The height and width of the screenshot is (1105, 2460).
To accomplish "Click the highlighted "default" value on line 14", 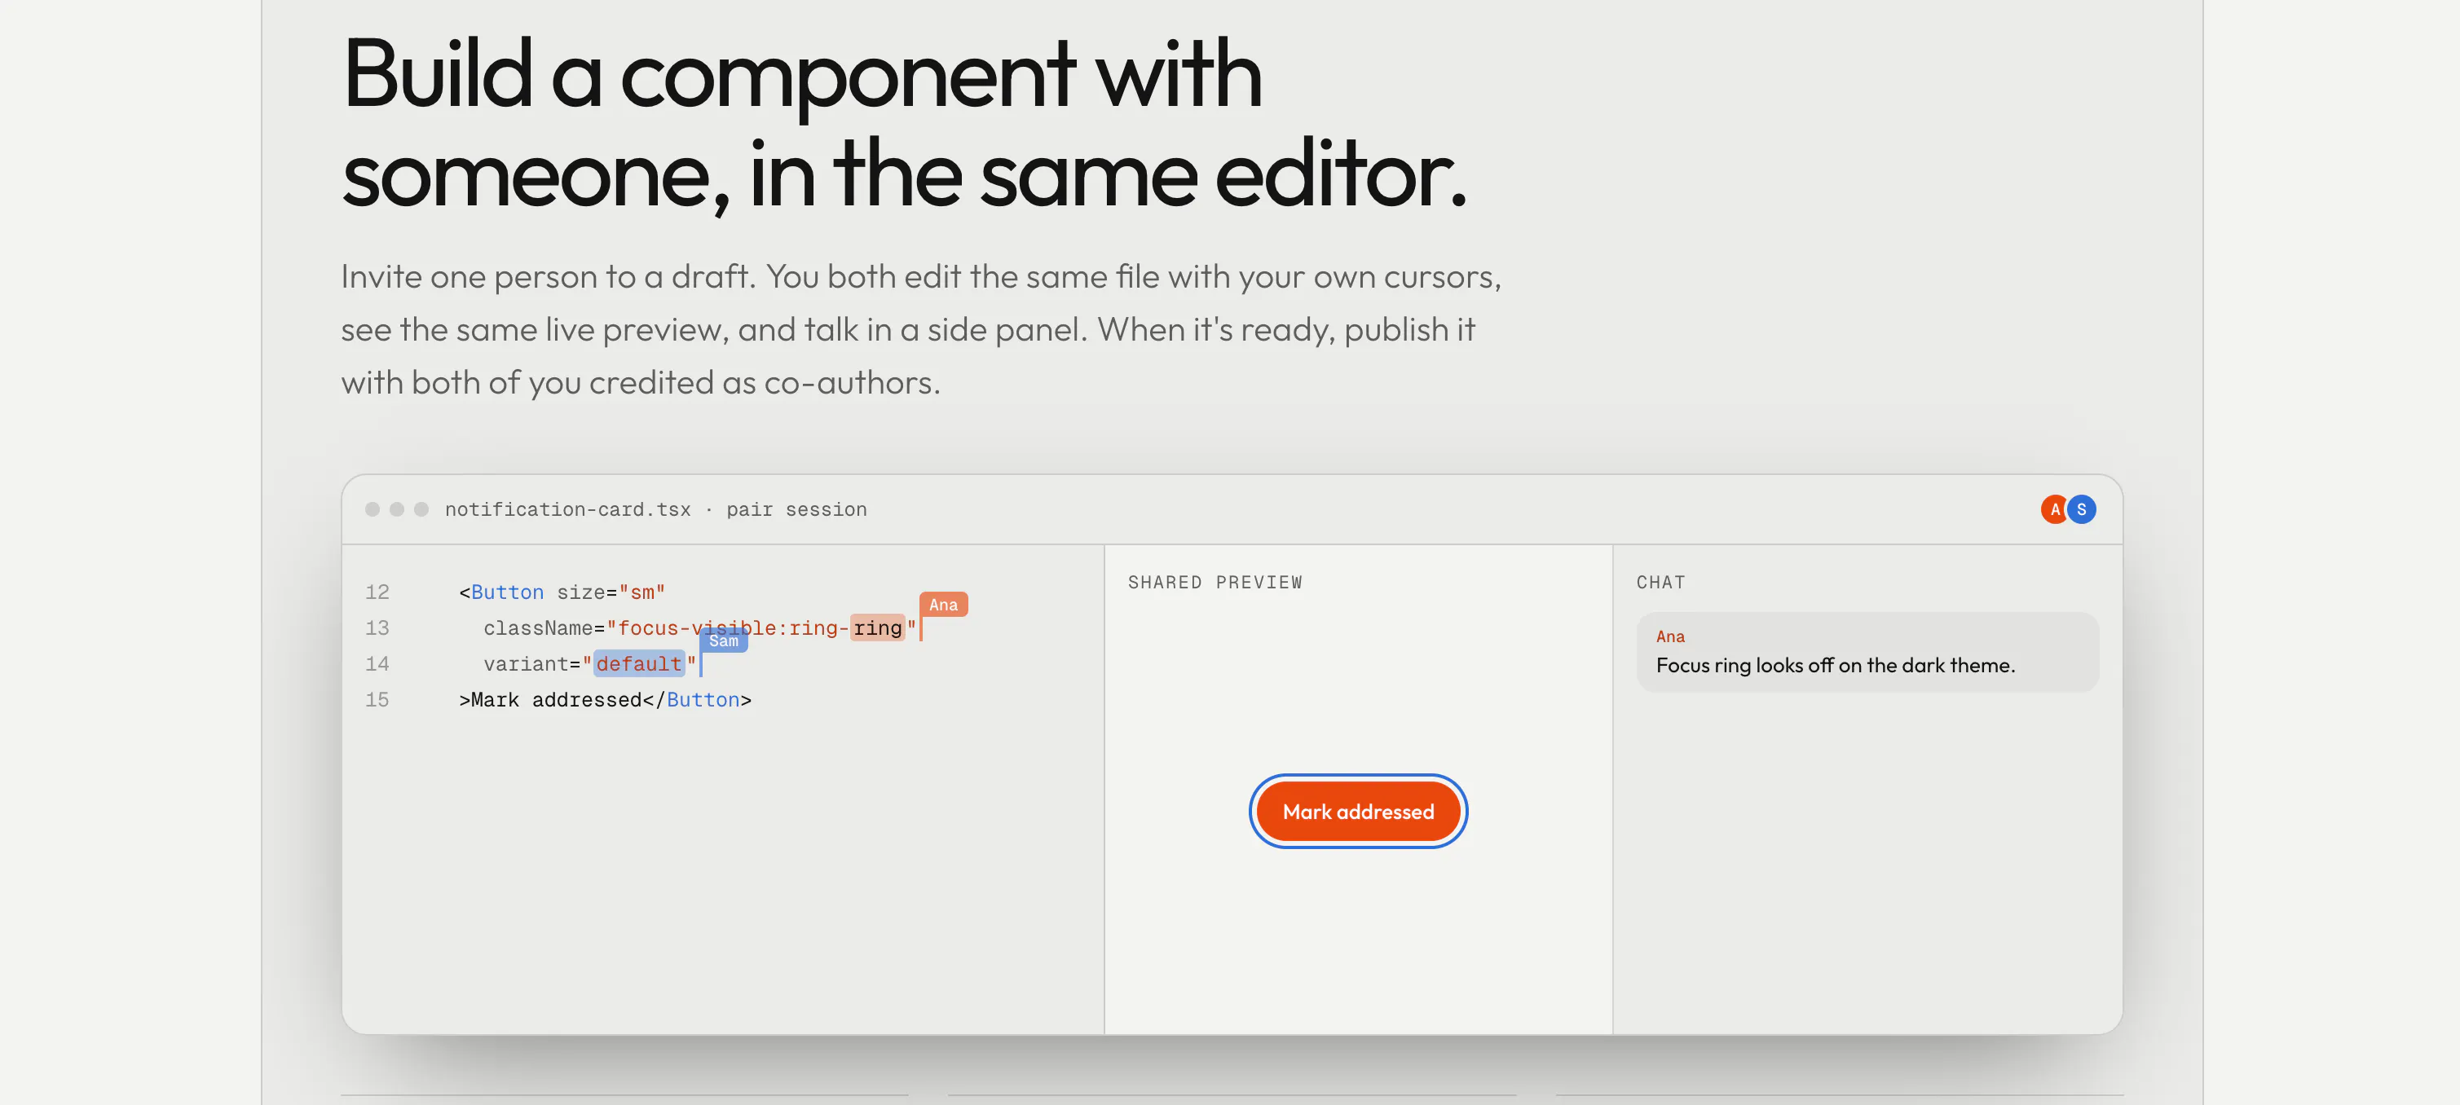I will (639, 664).
